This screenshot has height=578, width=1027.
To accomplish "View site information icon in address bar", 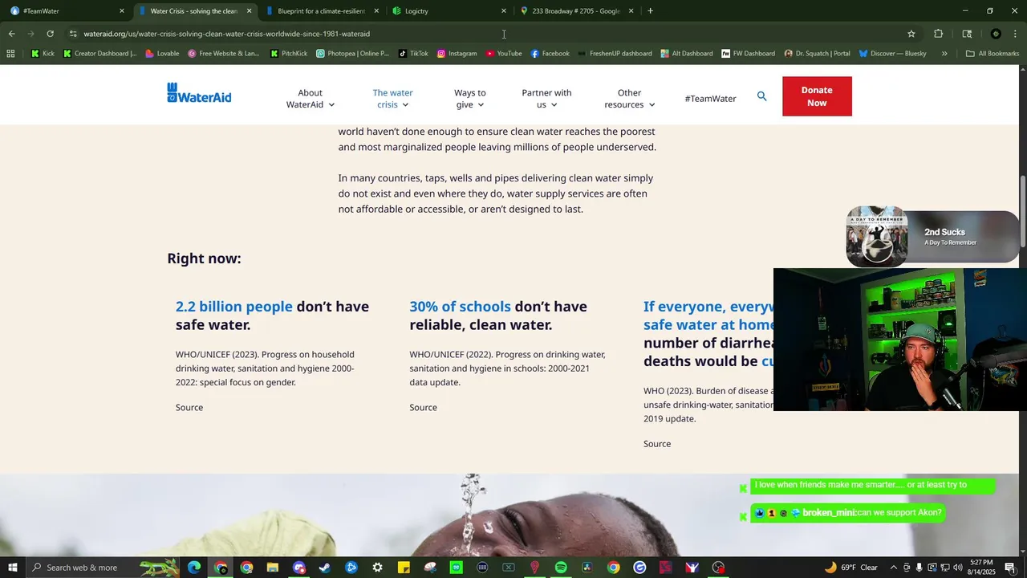I will pyautogui.click(x=73, y=34).
